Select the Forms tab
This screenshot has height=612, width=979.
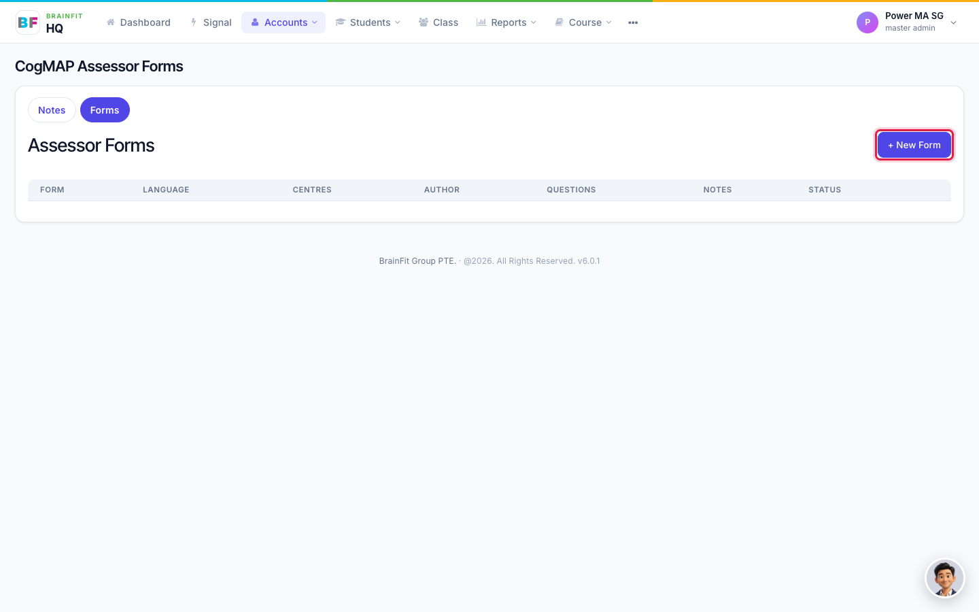point(105,110)
